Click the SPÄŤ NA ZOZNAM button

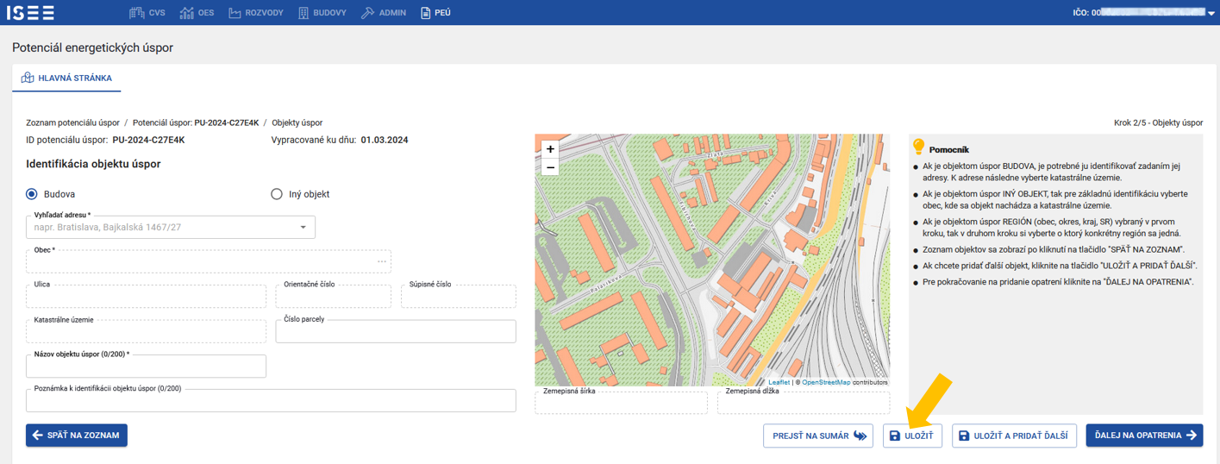pyautogui.click(x=77, y=436)
